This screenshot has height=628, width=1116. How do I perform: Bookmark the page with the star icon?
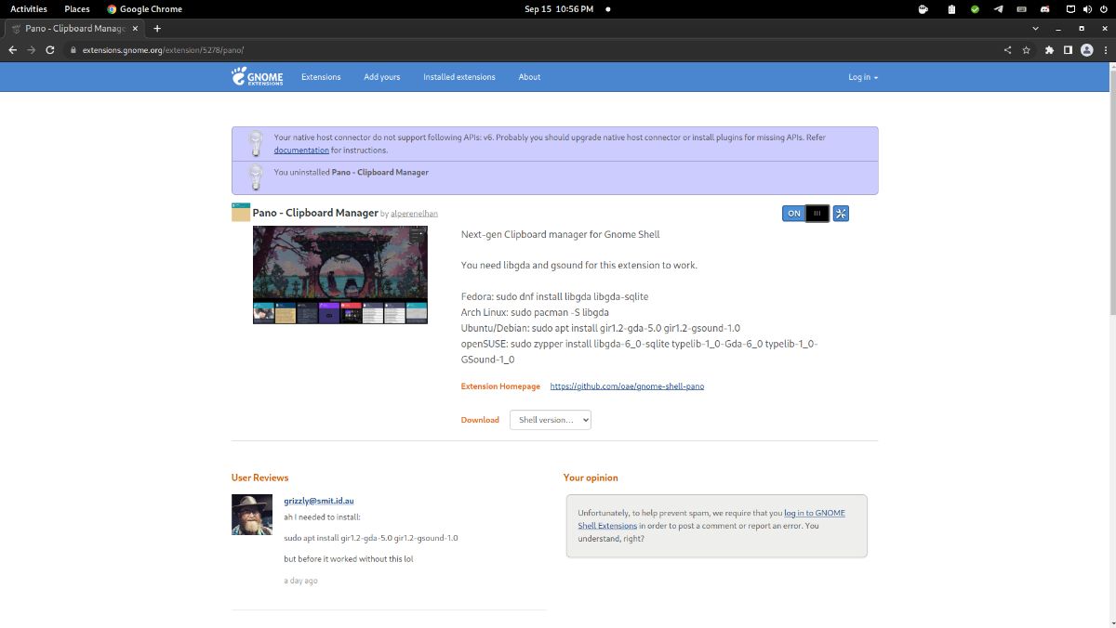tap(1026, 50)
